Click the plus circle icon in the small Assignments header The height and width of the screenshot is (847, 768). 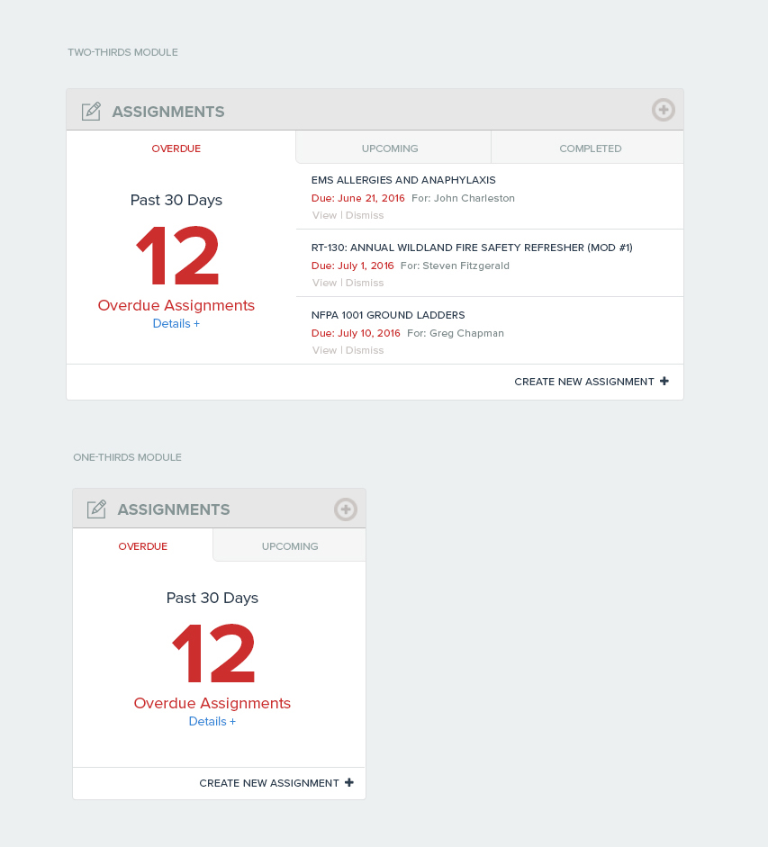[x=346, y=509]
